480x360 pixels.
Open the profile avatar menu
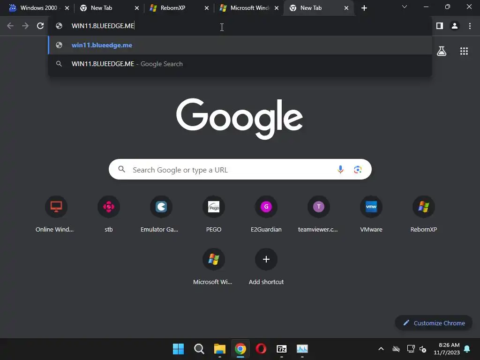click(x=455, y=26)
